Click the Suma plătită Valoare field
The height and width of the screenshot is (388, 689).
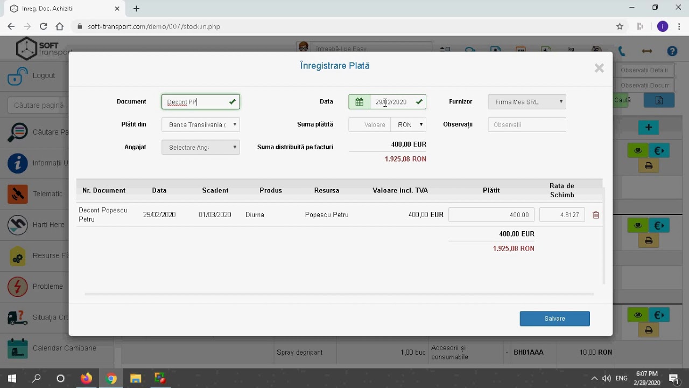pyautogui.click(x=370, y=124)
